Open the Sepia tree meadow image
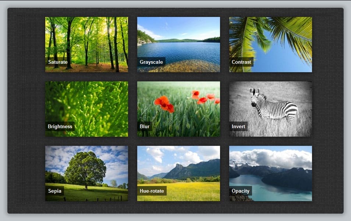This screenshot has height=221, width=351. click(x=86, y=169)
